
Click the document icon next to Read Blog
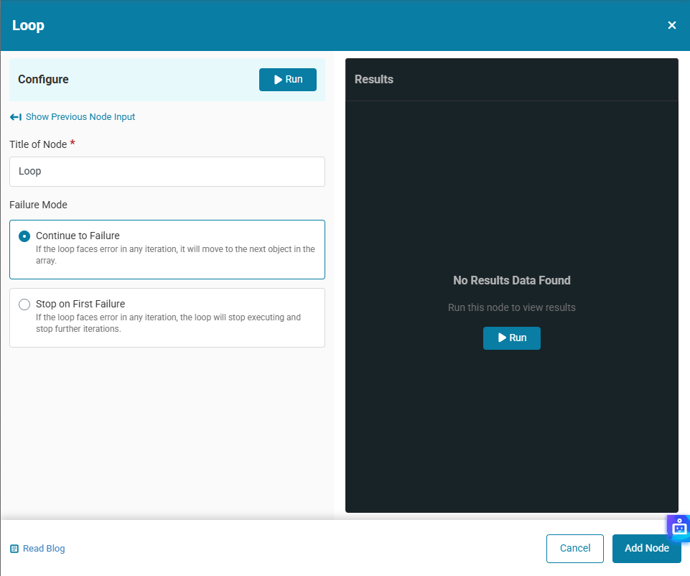pos(14,549)
